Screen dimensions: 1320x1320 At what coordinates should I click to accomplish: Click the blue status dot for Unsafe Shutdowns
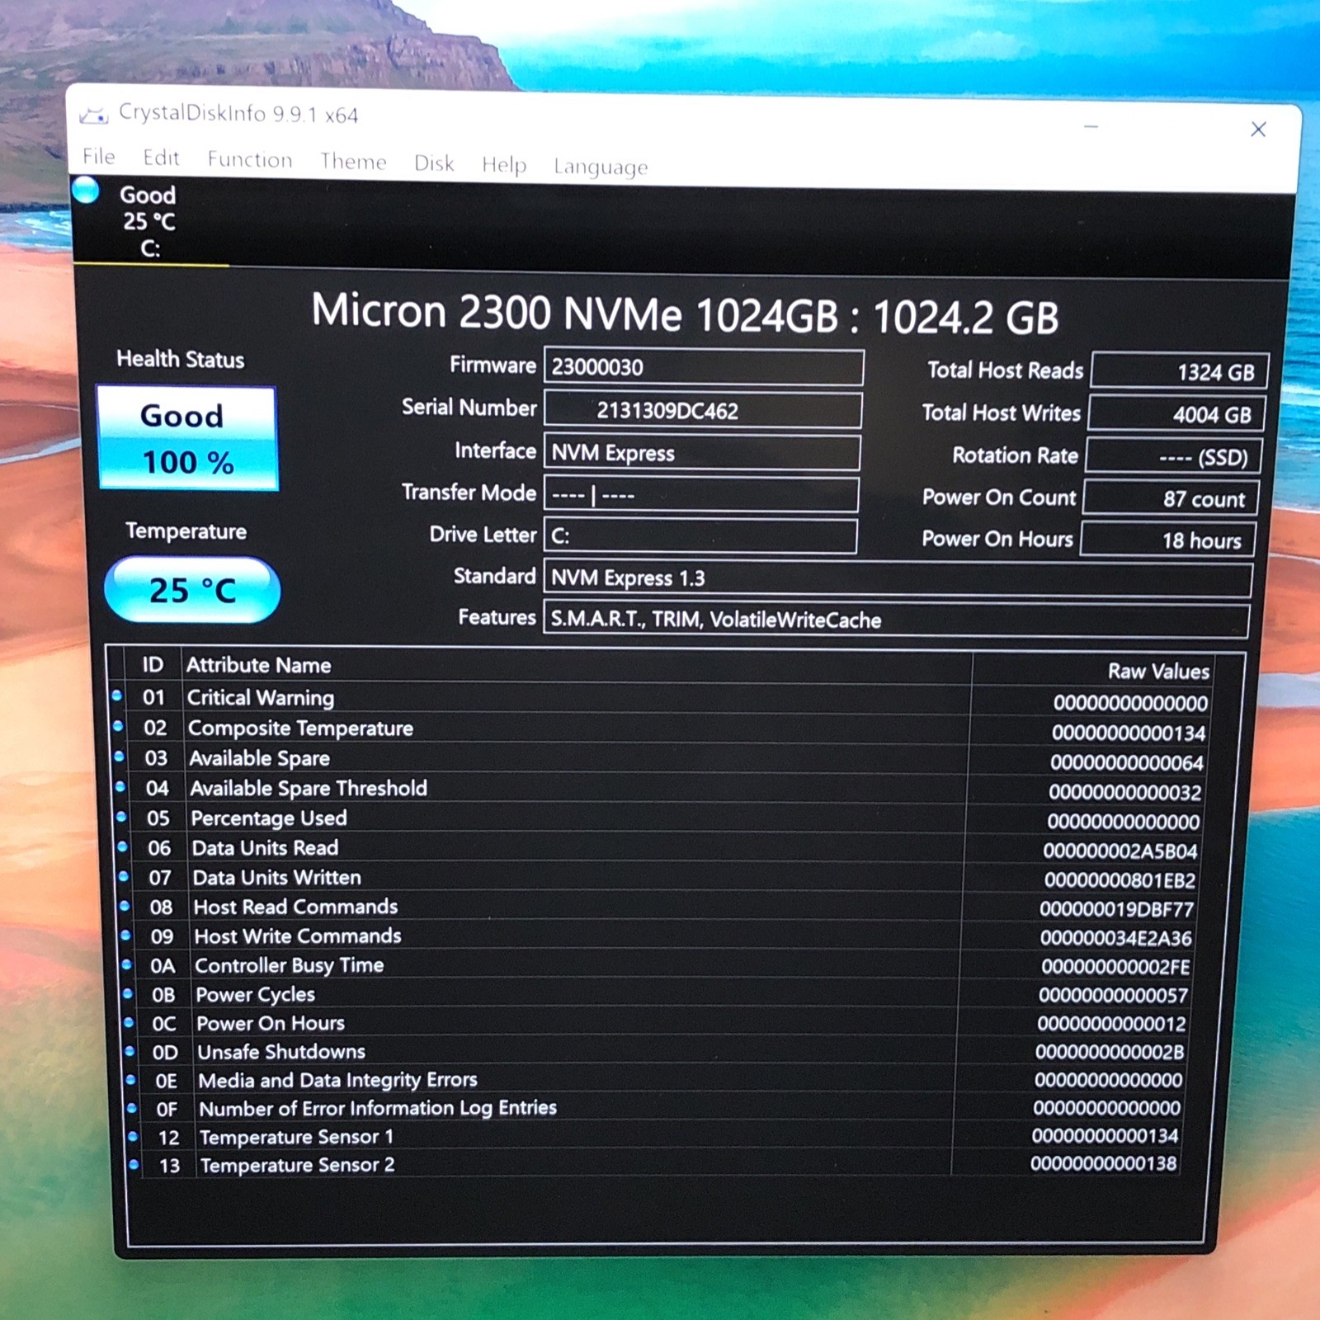pos(130,1051)
